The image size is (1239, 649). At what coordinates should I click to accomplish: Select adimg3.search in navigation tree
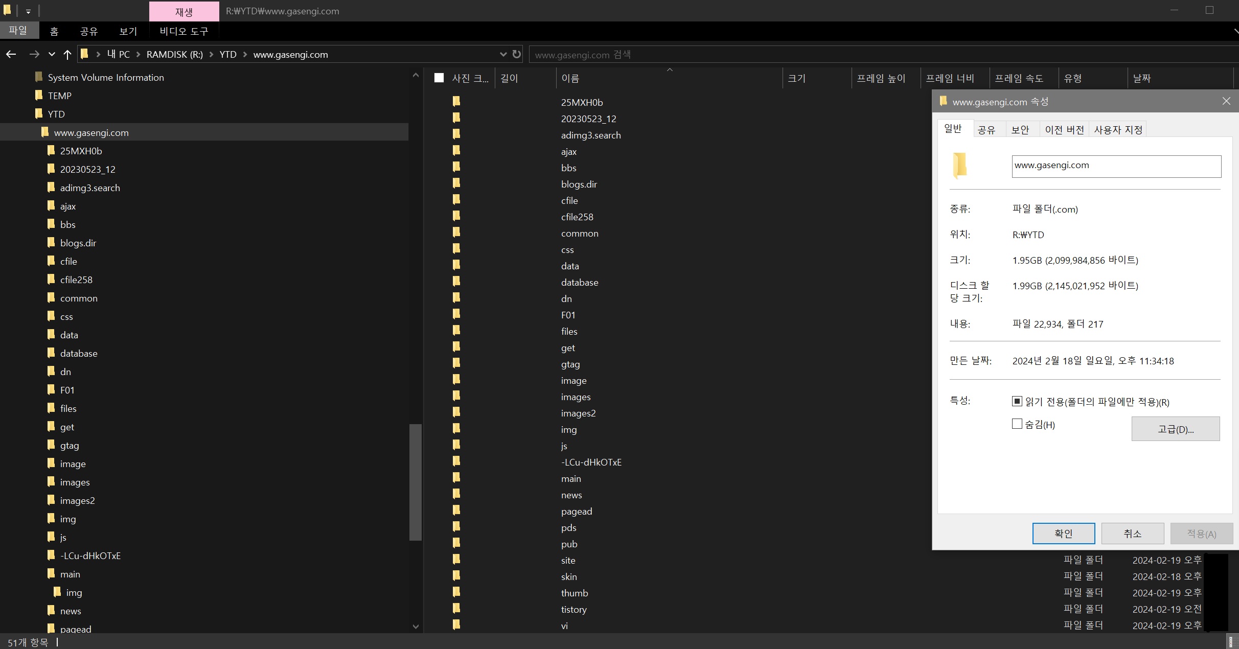(x=90, y=188)
